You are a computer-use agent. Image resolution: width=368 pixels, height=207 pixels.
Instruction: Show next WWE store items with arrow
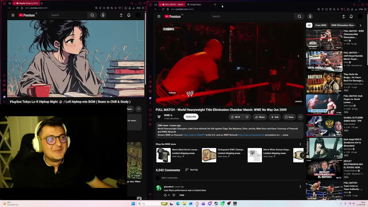(302, 155)
